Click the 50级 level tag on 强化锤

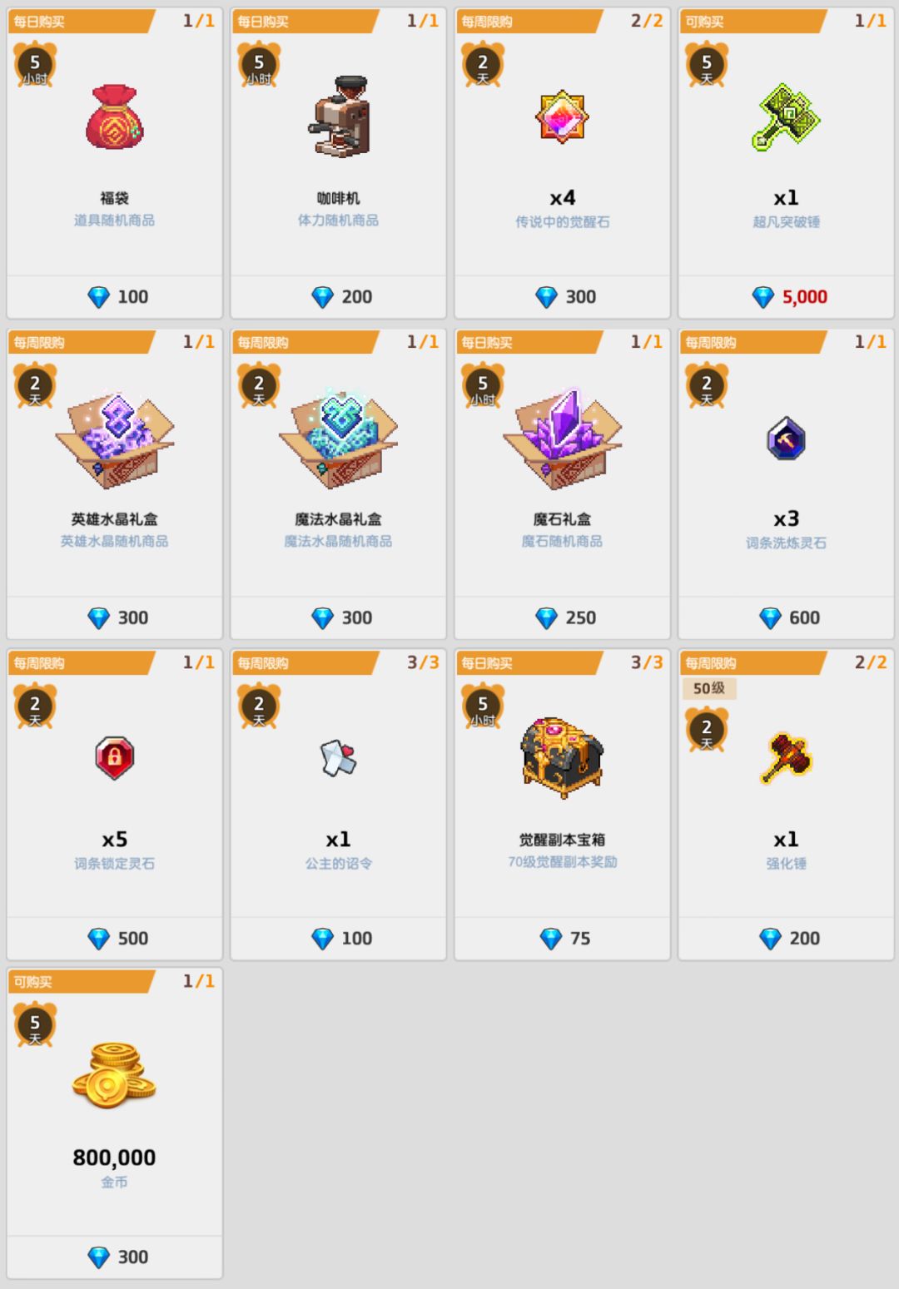click(709, 688)
